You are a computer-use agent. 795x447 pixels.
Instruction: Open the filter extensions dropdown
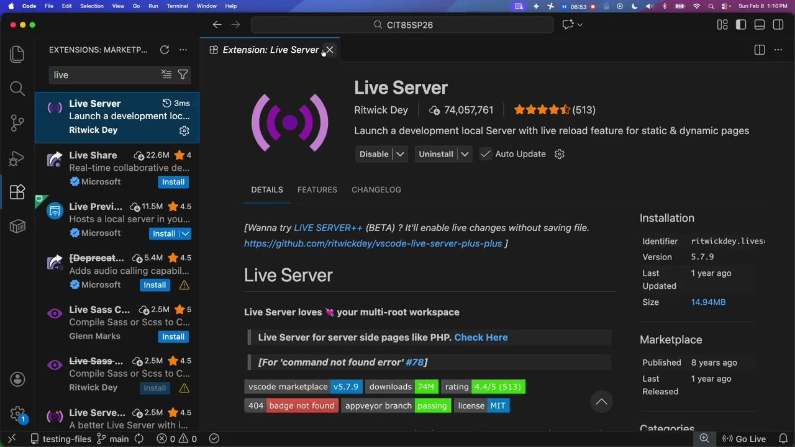pos(183,74)
